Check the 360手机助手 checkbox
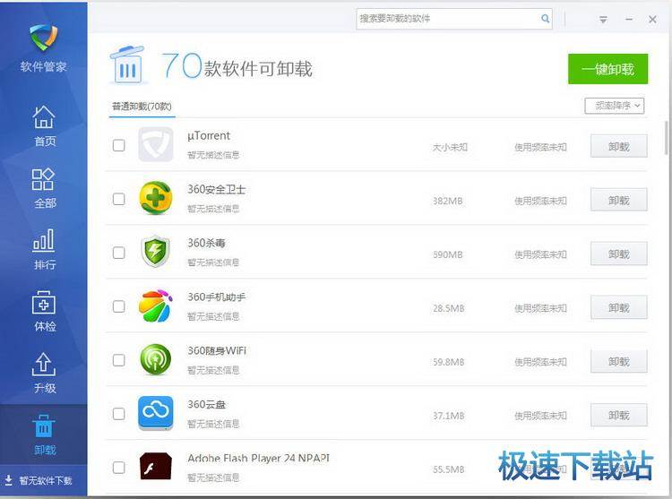Image resolution: width=672 pixels, height=499 pixels. 118,306
